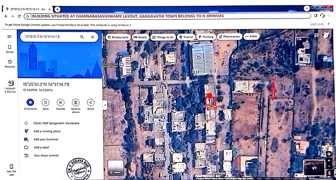Open the Hubballi & Raichur recent entry
336x180 pixels.
pos(11,86)
